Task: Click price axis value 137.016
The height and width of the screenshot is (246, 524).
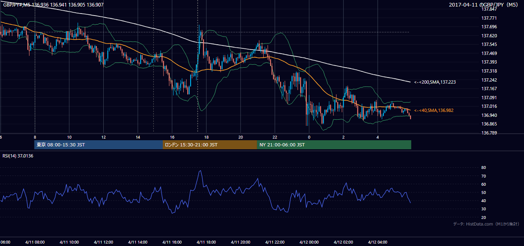Action: [x=489, y=106]
